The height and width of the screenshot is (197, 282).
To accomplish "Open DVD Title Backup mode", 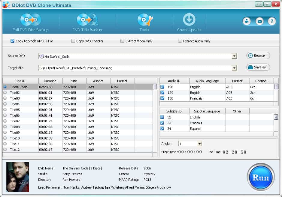I will coord(87,22).
